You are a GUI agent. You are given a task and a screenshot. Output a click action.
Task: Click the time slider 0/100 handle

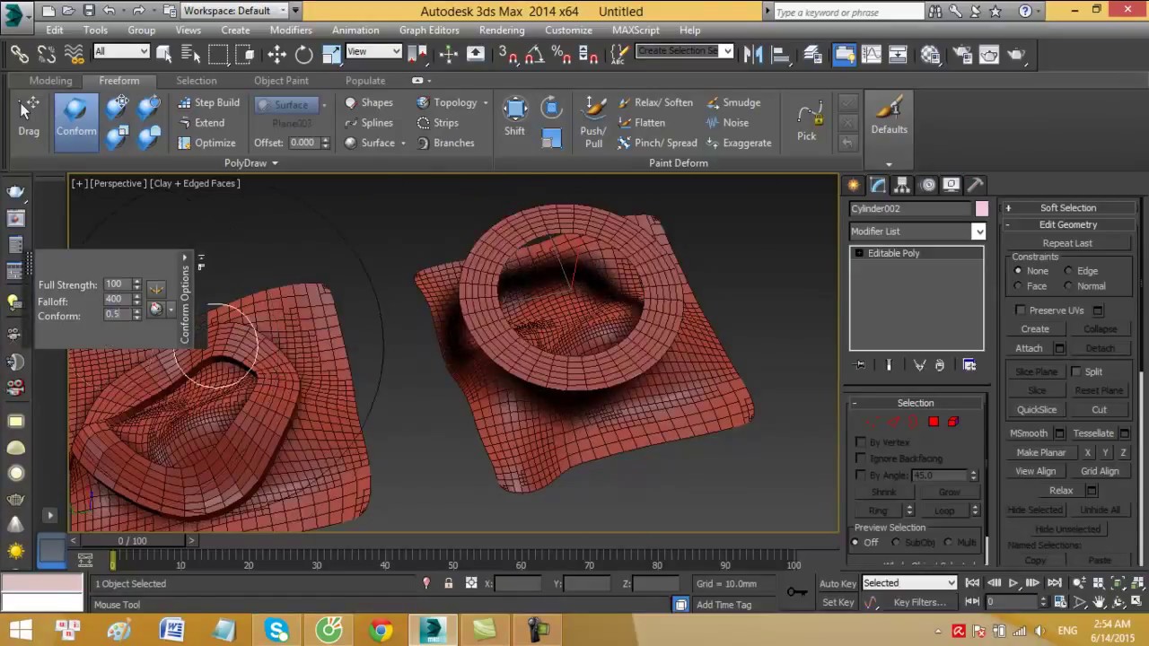coord(132,541)
